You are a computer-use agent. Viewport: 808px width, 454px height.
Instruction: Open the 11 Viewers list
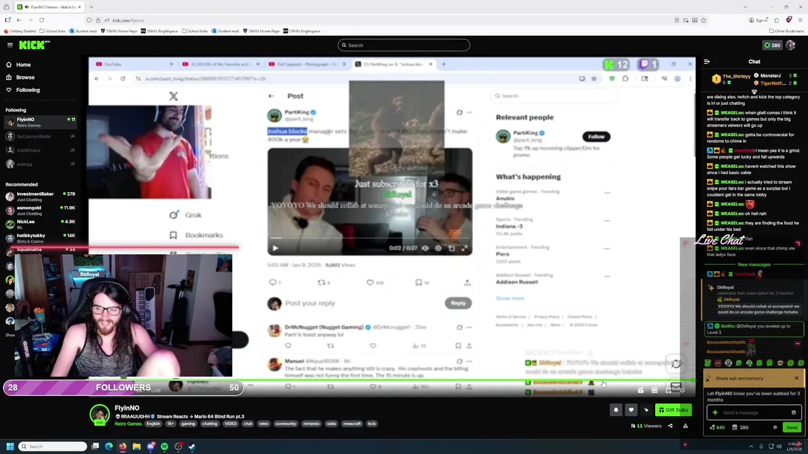(646, 426)
